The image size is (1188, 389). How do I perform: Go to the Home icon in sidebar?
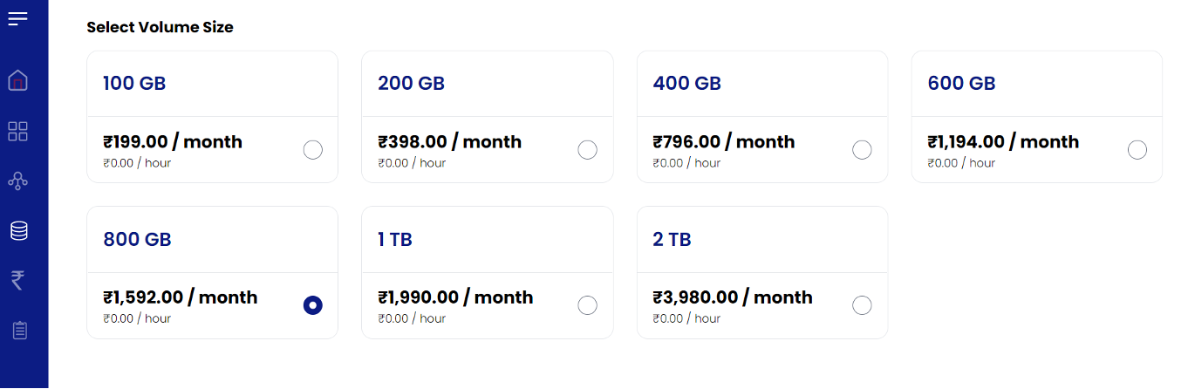17,80
